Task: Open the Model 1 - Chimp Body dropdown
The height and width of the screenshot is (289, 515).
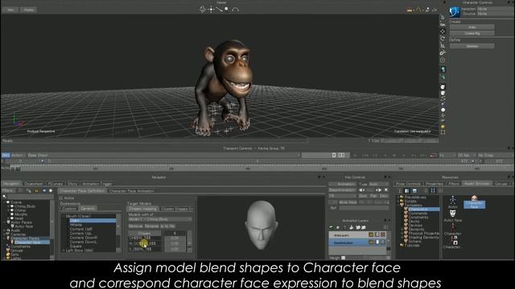Action: point(160,219)
